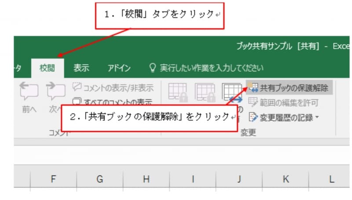This screenshot has width=352, height=200.
Task: Select column L header
Action: pyautogui.click(x=330, y=179)
